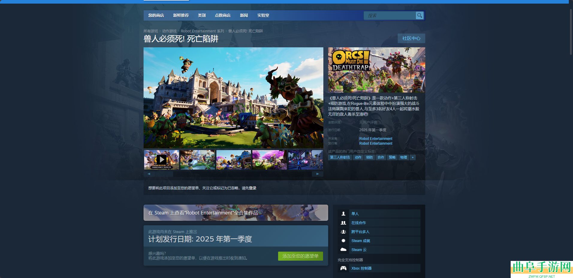
Task: Click the publisher Robot Entertainment link
Action: pos(376,143)
